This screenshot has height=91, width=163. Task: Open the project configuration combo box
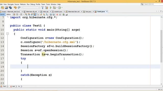(31, 8)
